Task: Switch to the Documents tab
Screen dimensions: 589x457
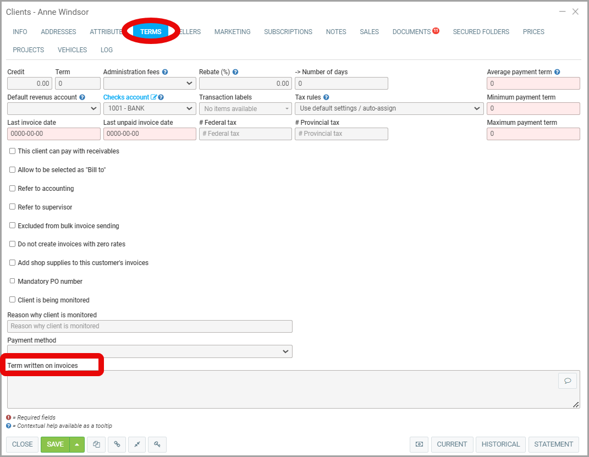Action: [411, 32]
